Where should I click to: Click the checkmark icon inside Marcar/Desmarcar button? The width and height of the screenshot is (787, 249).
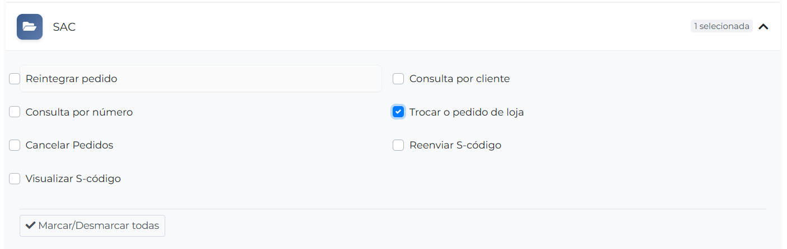pyautogui.click(x=31, y=226)
